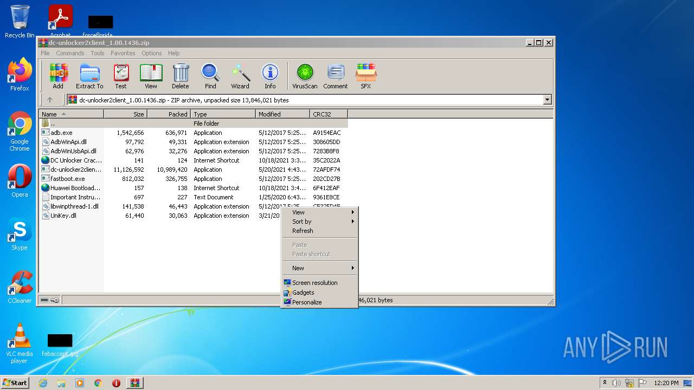Viewport: 694px width, 390px height.
Task: Sort list by Packed column header
Action: point(169,114)
